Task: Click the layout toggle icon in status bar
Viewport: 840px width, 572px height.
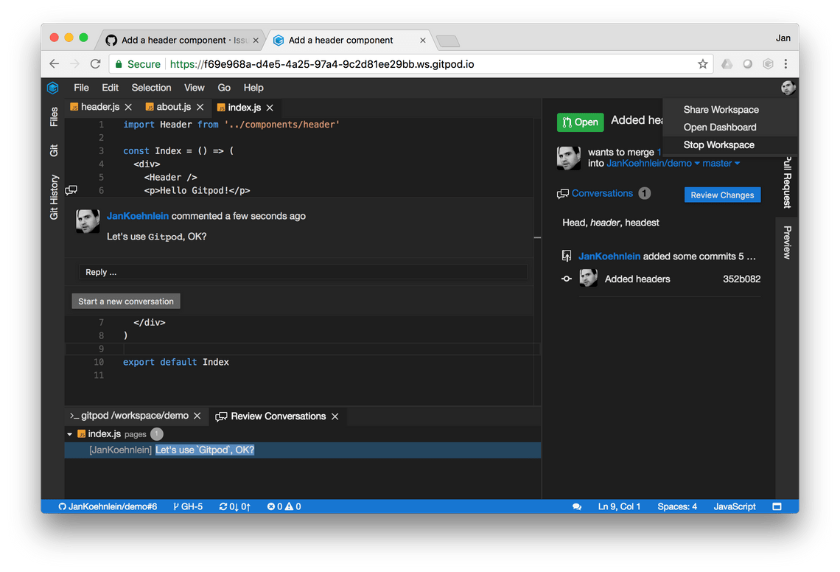Action: (777, 506)
